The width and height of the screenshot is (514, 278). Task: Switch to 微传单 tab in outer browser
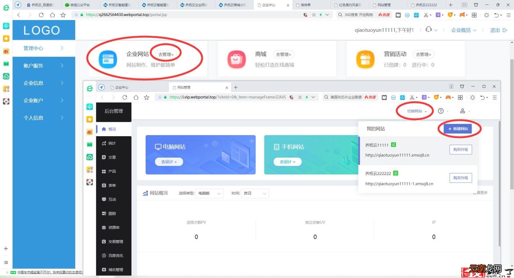(311, 5)
